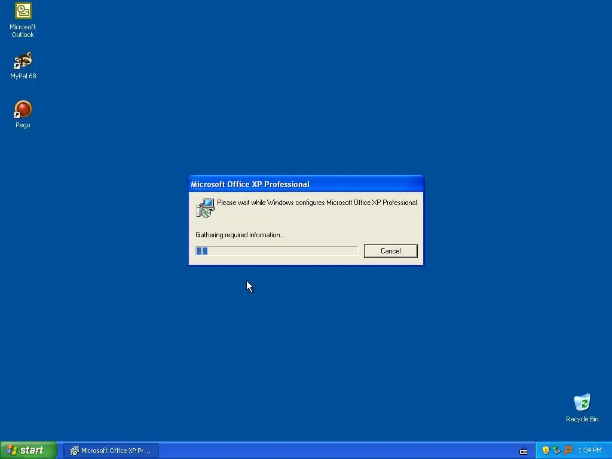612x459 pixels.
Task: Open the on-screen keyboard language bar icon
Action: [524, 451]
